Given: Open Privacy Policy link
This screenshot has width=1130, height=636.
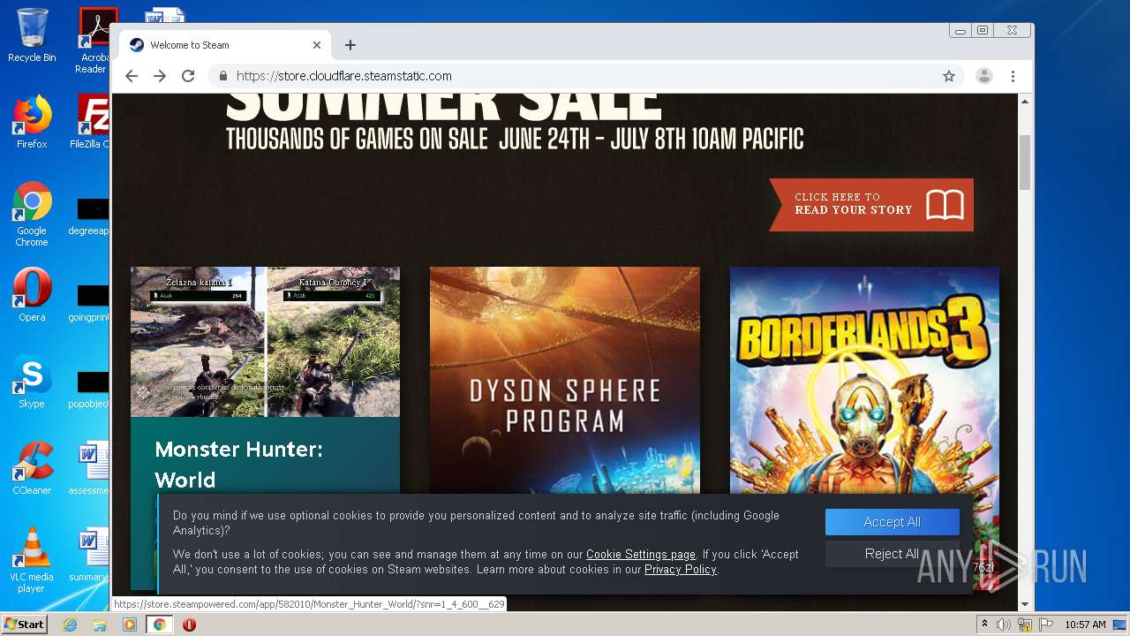Looking at the screenshot, I should pos(681,570).
